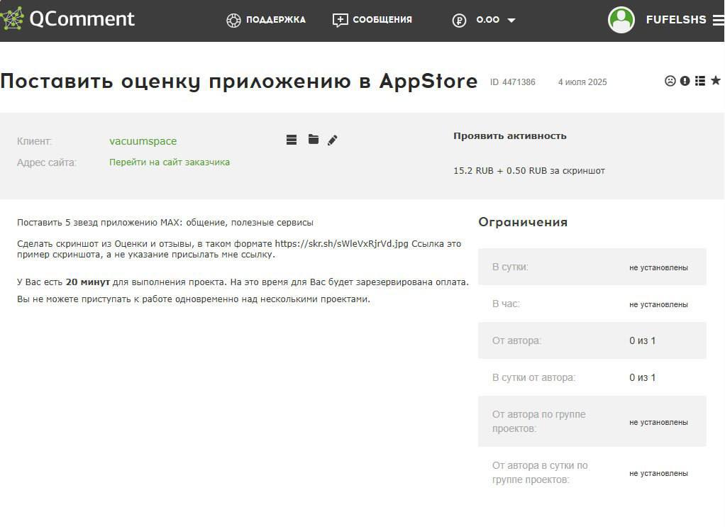This screenshot has width=725, height=527.
Task: Click the QComment logo
Action: 68,19
